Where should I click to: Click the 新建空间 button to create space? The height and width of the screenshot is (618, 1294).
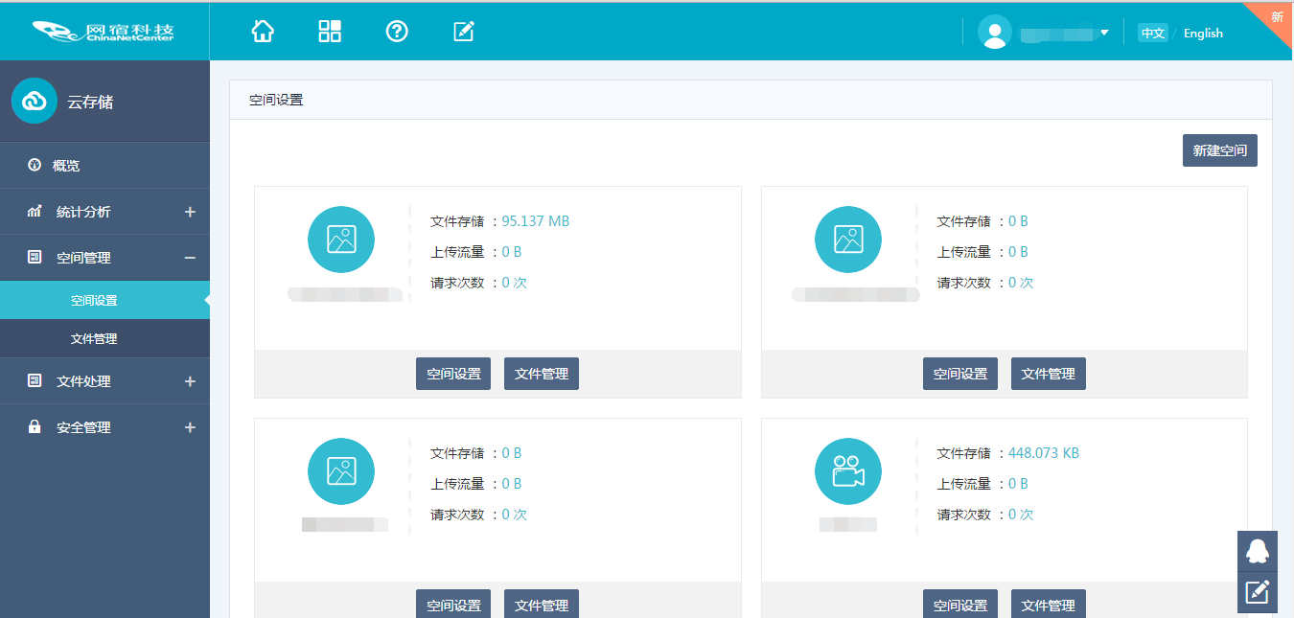1219,149
